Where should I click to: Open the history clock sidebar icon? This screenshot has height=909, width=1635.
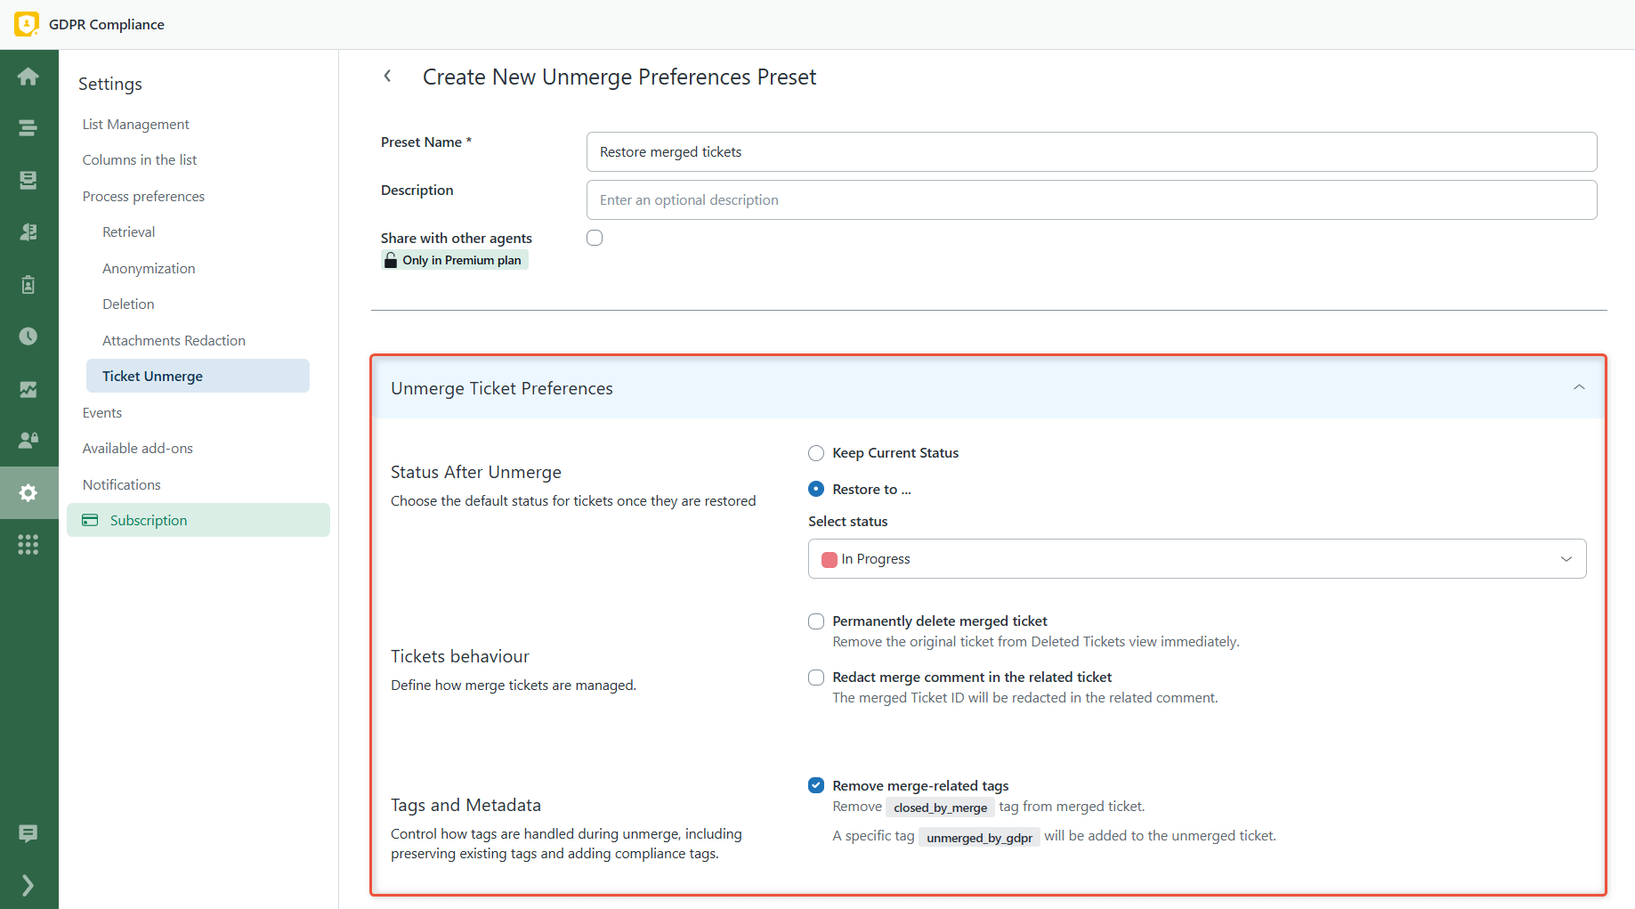tap(28, 337)
